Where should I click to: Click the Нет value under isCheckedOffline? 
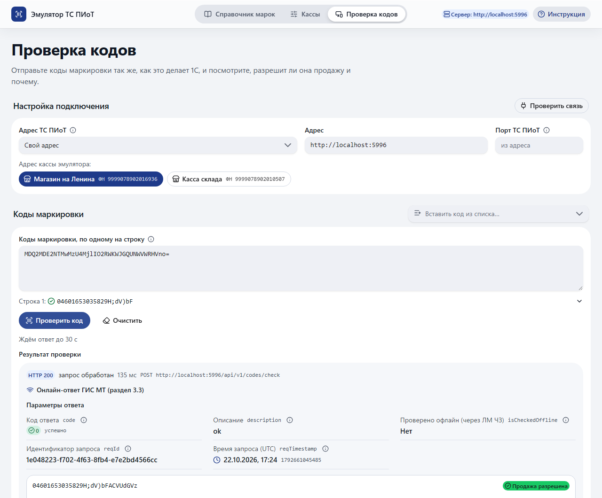click(x=406, y=431)
